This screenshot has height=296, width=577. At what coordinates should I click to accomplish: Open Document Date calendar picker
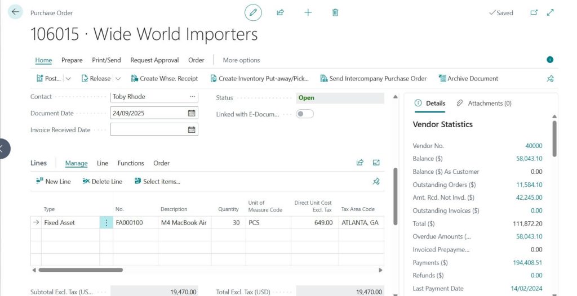pyautogui.click(x=192, y=113)
